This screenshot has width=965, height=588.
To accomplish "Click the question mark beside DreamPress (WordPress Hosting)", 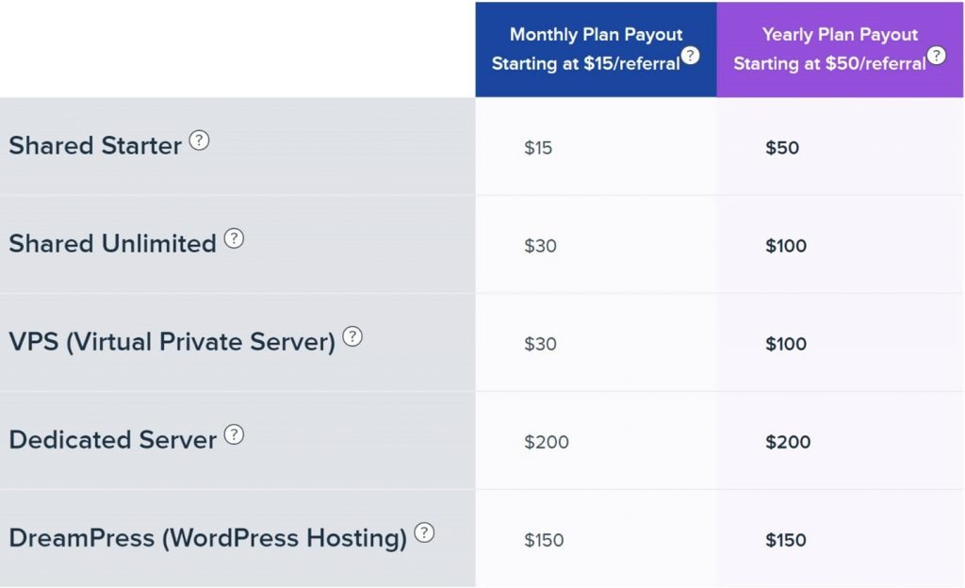I will (x=424, y=532).
